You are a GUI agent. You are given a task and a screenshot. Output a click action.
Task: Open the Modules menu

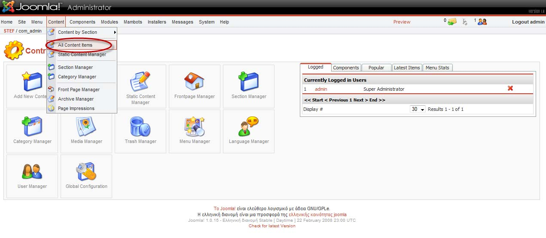click(110, 22)
